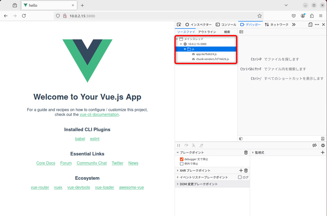Open the awesome-vue link
The height and width of the screenshot is (216, 327).
click(131, 187)
